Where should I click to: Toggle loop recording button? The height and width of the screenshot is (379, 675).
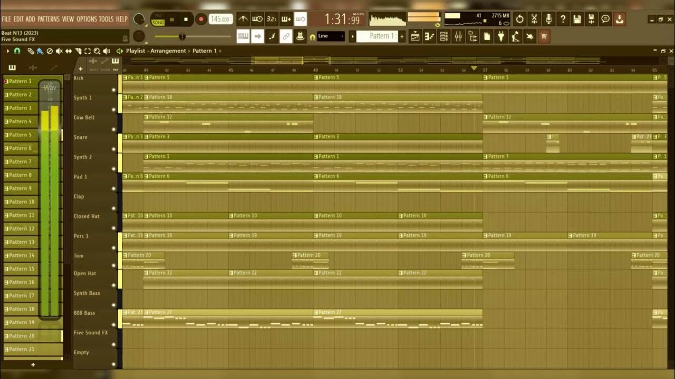tap(300, 19)
